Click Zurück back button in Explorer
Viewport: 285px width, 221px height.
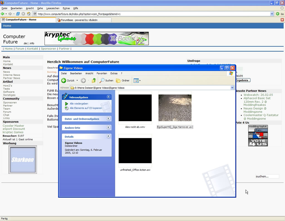click(68, 80)
